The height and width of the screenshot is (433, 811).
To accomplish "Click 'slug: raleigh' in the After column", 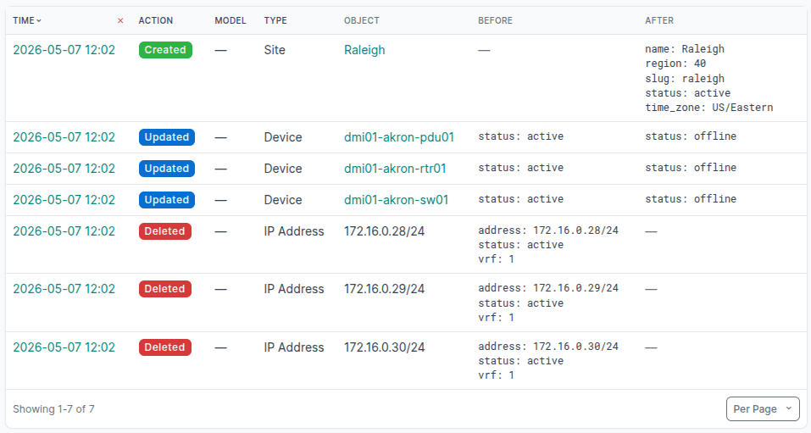I will 685,79.
